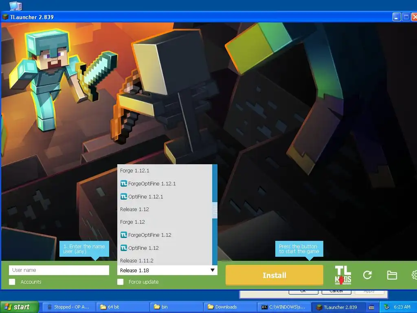Click the TL icon beside ForgeOptiFine 1.12
This screenshot has height=313, width=417.
[124, 235]
